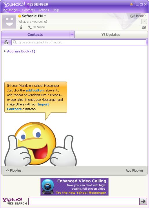
Task: Expand the Address Book group
Action: 5,51
